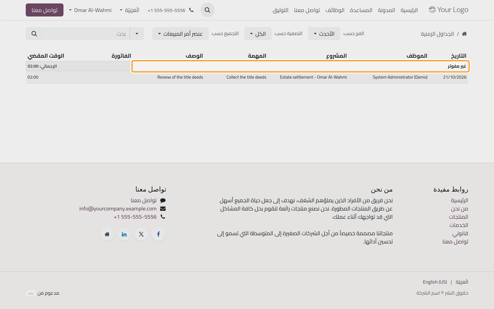This screenshot has height=309, width=494.
Task: Open من نحن footer useful link
Action: [460, 209]
